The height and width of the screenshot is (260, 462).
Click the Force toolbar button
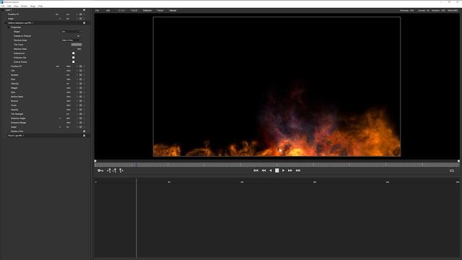coord(160,10)
